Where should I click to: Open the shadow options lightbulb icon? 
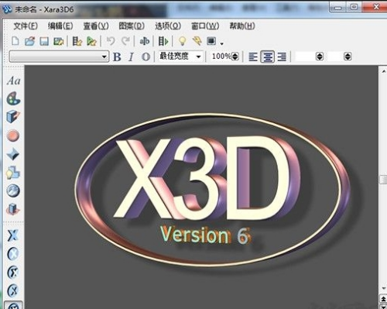pos(13,173)
